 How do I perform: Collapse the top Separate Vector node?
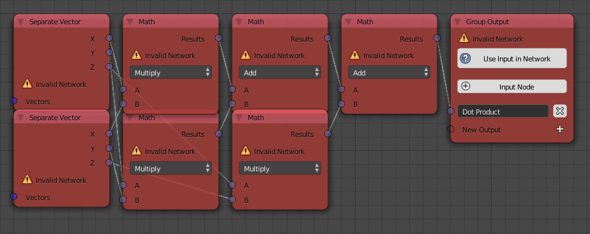coord(21,22)
